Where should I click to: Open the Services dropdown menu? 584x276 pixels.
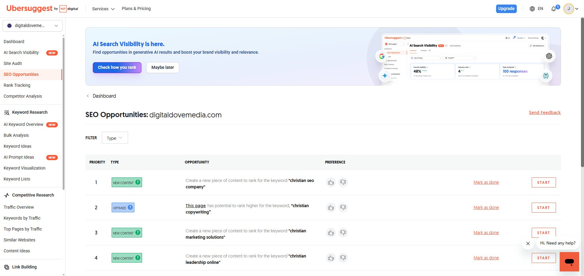tap(103, 9)
